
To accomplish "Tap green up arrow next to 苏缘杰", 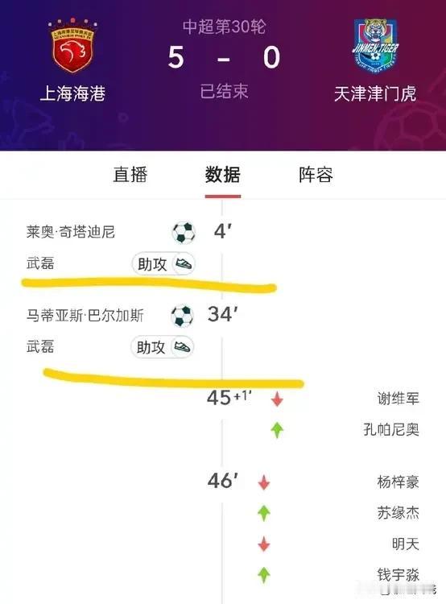I will pyautogui.click(x=264, y=513).
